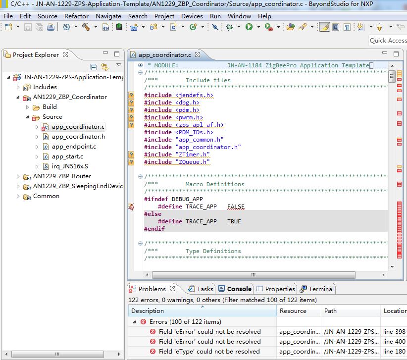Click Collapse All icon in Project Explorer
This screenshot has width=407, height=360.
pos(94,67)
